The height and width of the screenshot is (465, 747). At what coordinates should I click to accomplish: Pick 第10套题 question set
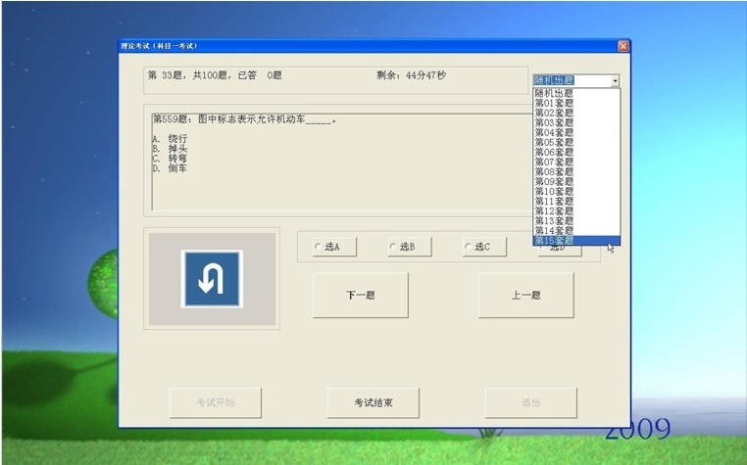[x=576, y=191]
